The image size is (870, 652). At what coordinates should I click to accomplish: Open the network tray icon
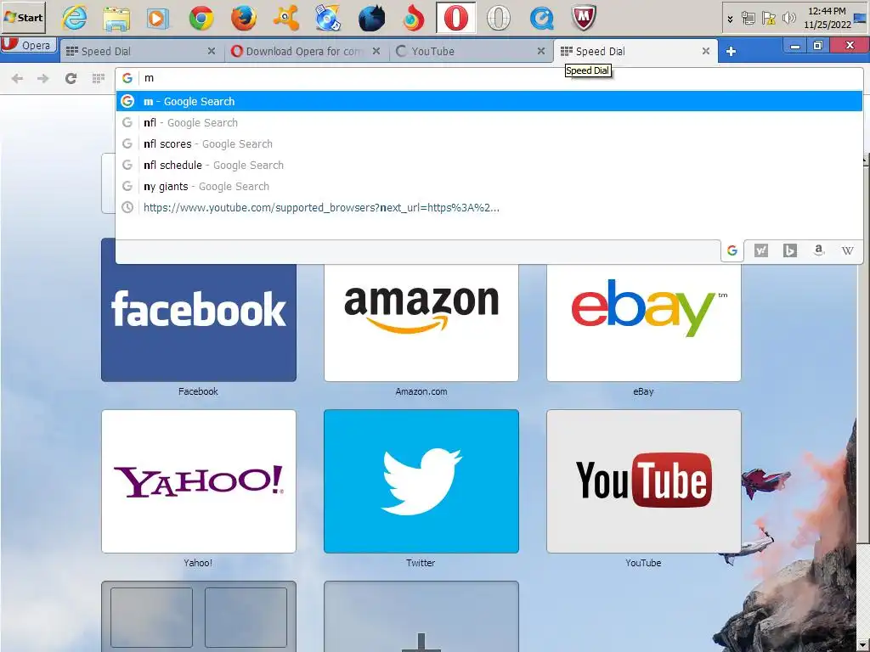click(x=748, y=19)
